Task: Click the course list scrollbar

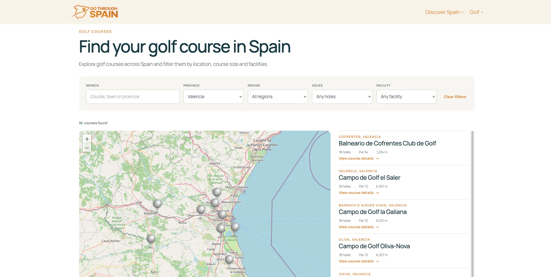Action: [472, 204]
